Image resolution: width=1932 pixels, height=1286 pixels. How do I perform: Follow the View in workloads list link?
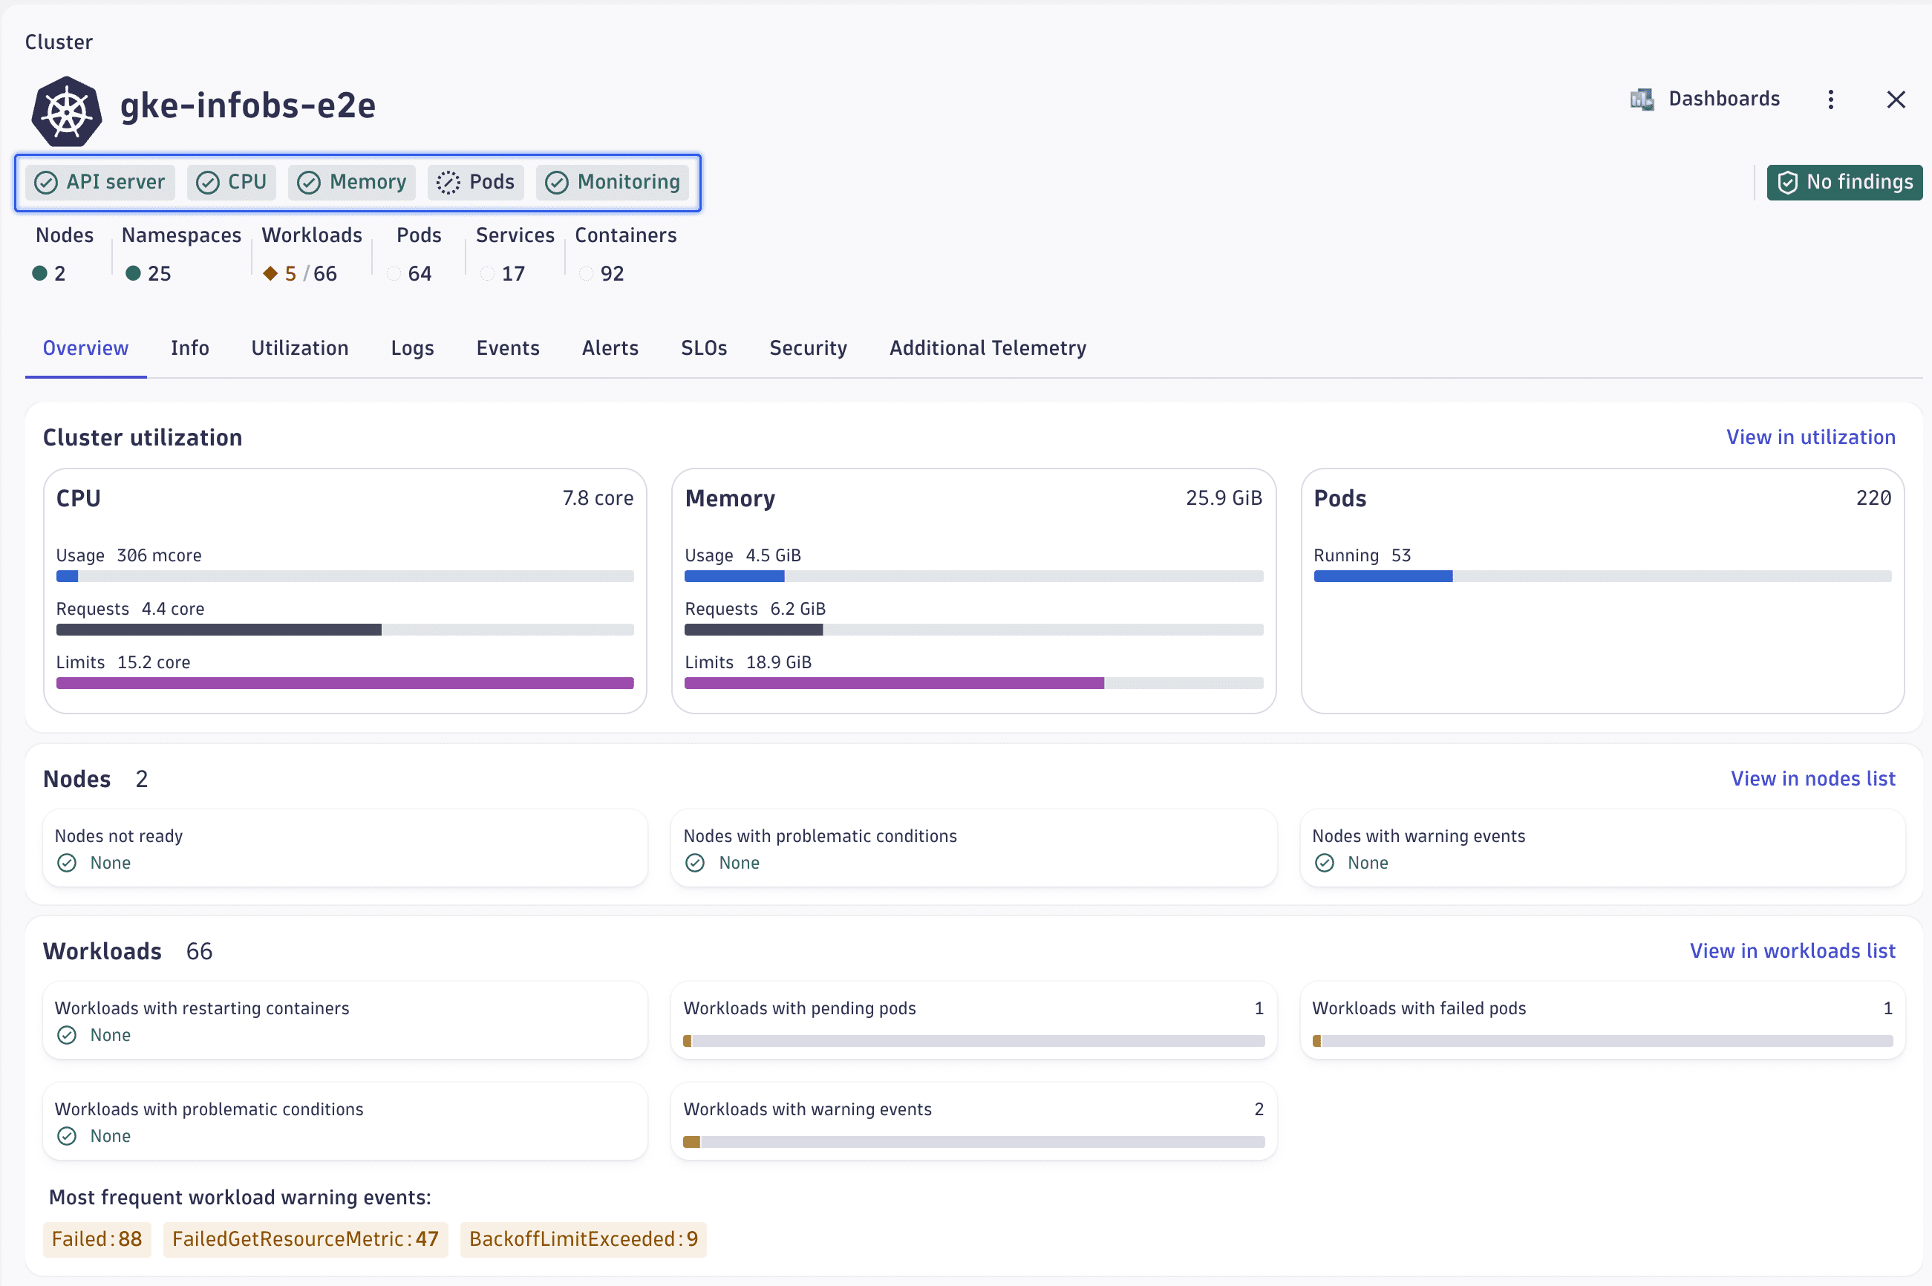(1792, 950)
